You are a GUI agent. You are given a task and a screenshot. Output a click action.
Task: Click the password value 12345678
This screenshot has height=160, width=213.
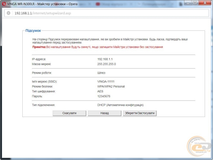tap(104, 96)
